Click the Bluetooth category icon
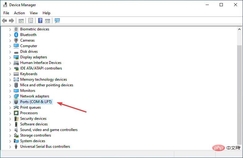The width and height of the screenshot is (243, 158). pyautogui.click(x=16, y=35)
